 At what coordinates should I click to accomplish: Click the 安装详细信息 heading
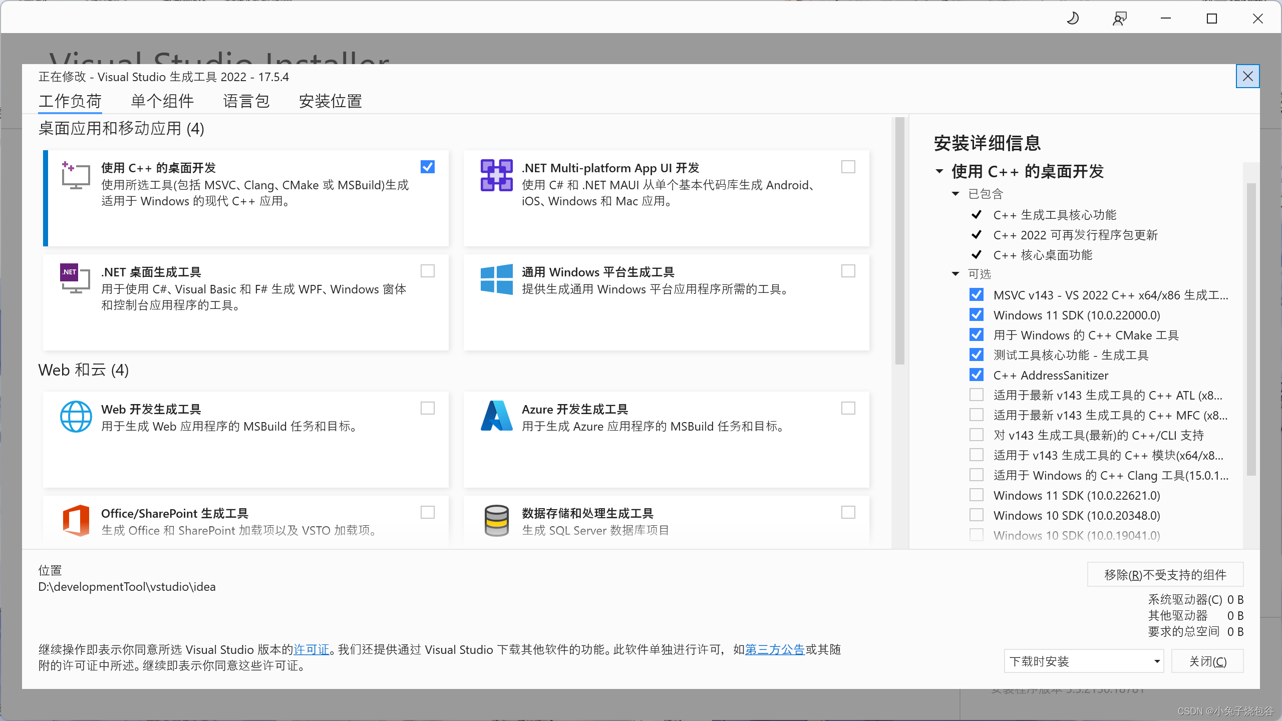(x=987, y=143)
